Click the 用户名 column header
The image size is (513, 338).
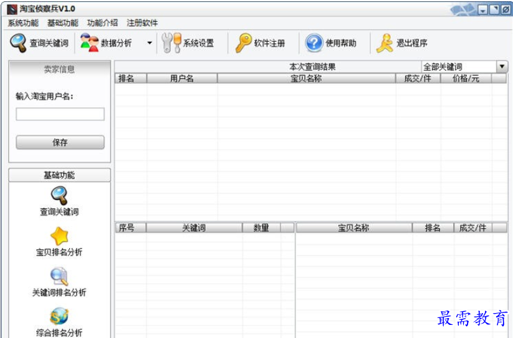[182, 79]
